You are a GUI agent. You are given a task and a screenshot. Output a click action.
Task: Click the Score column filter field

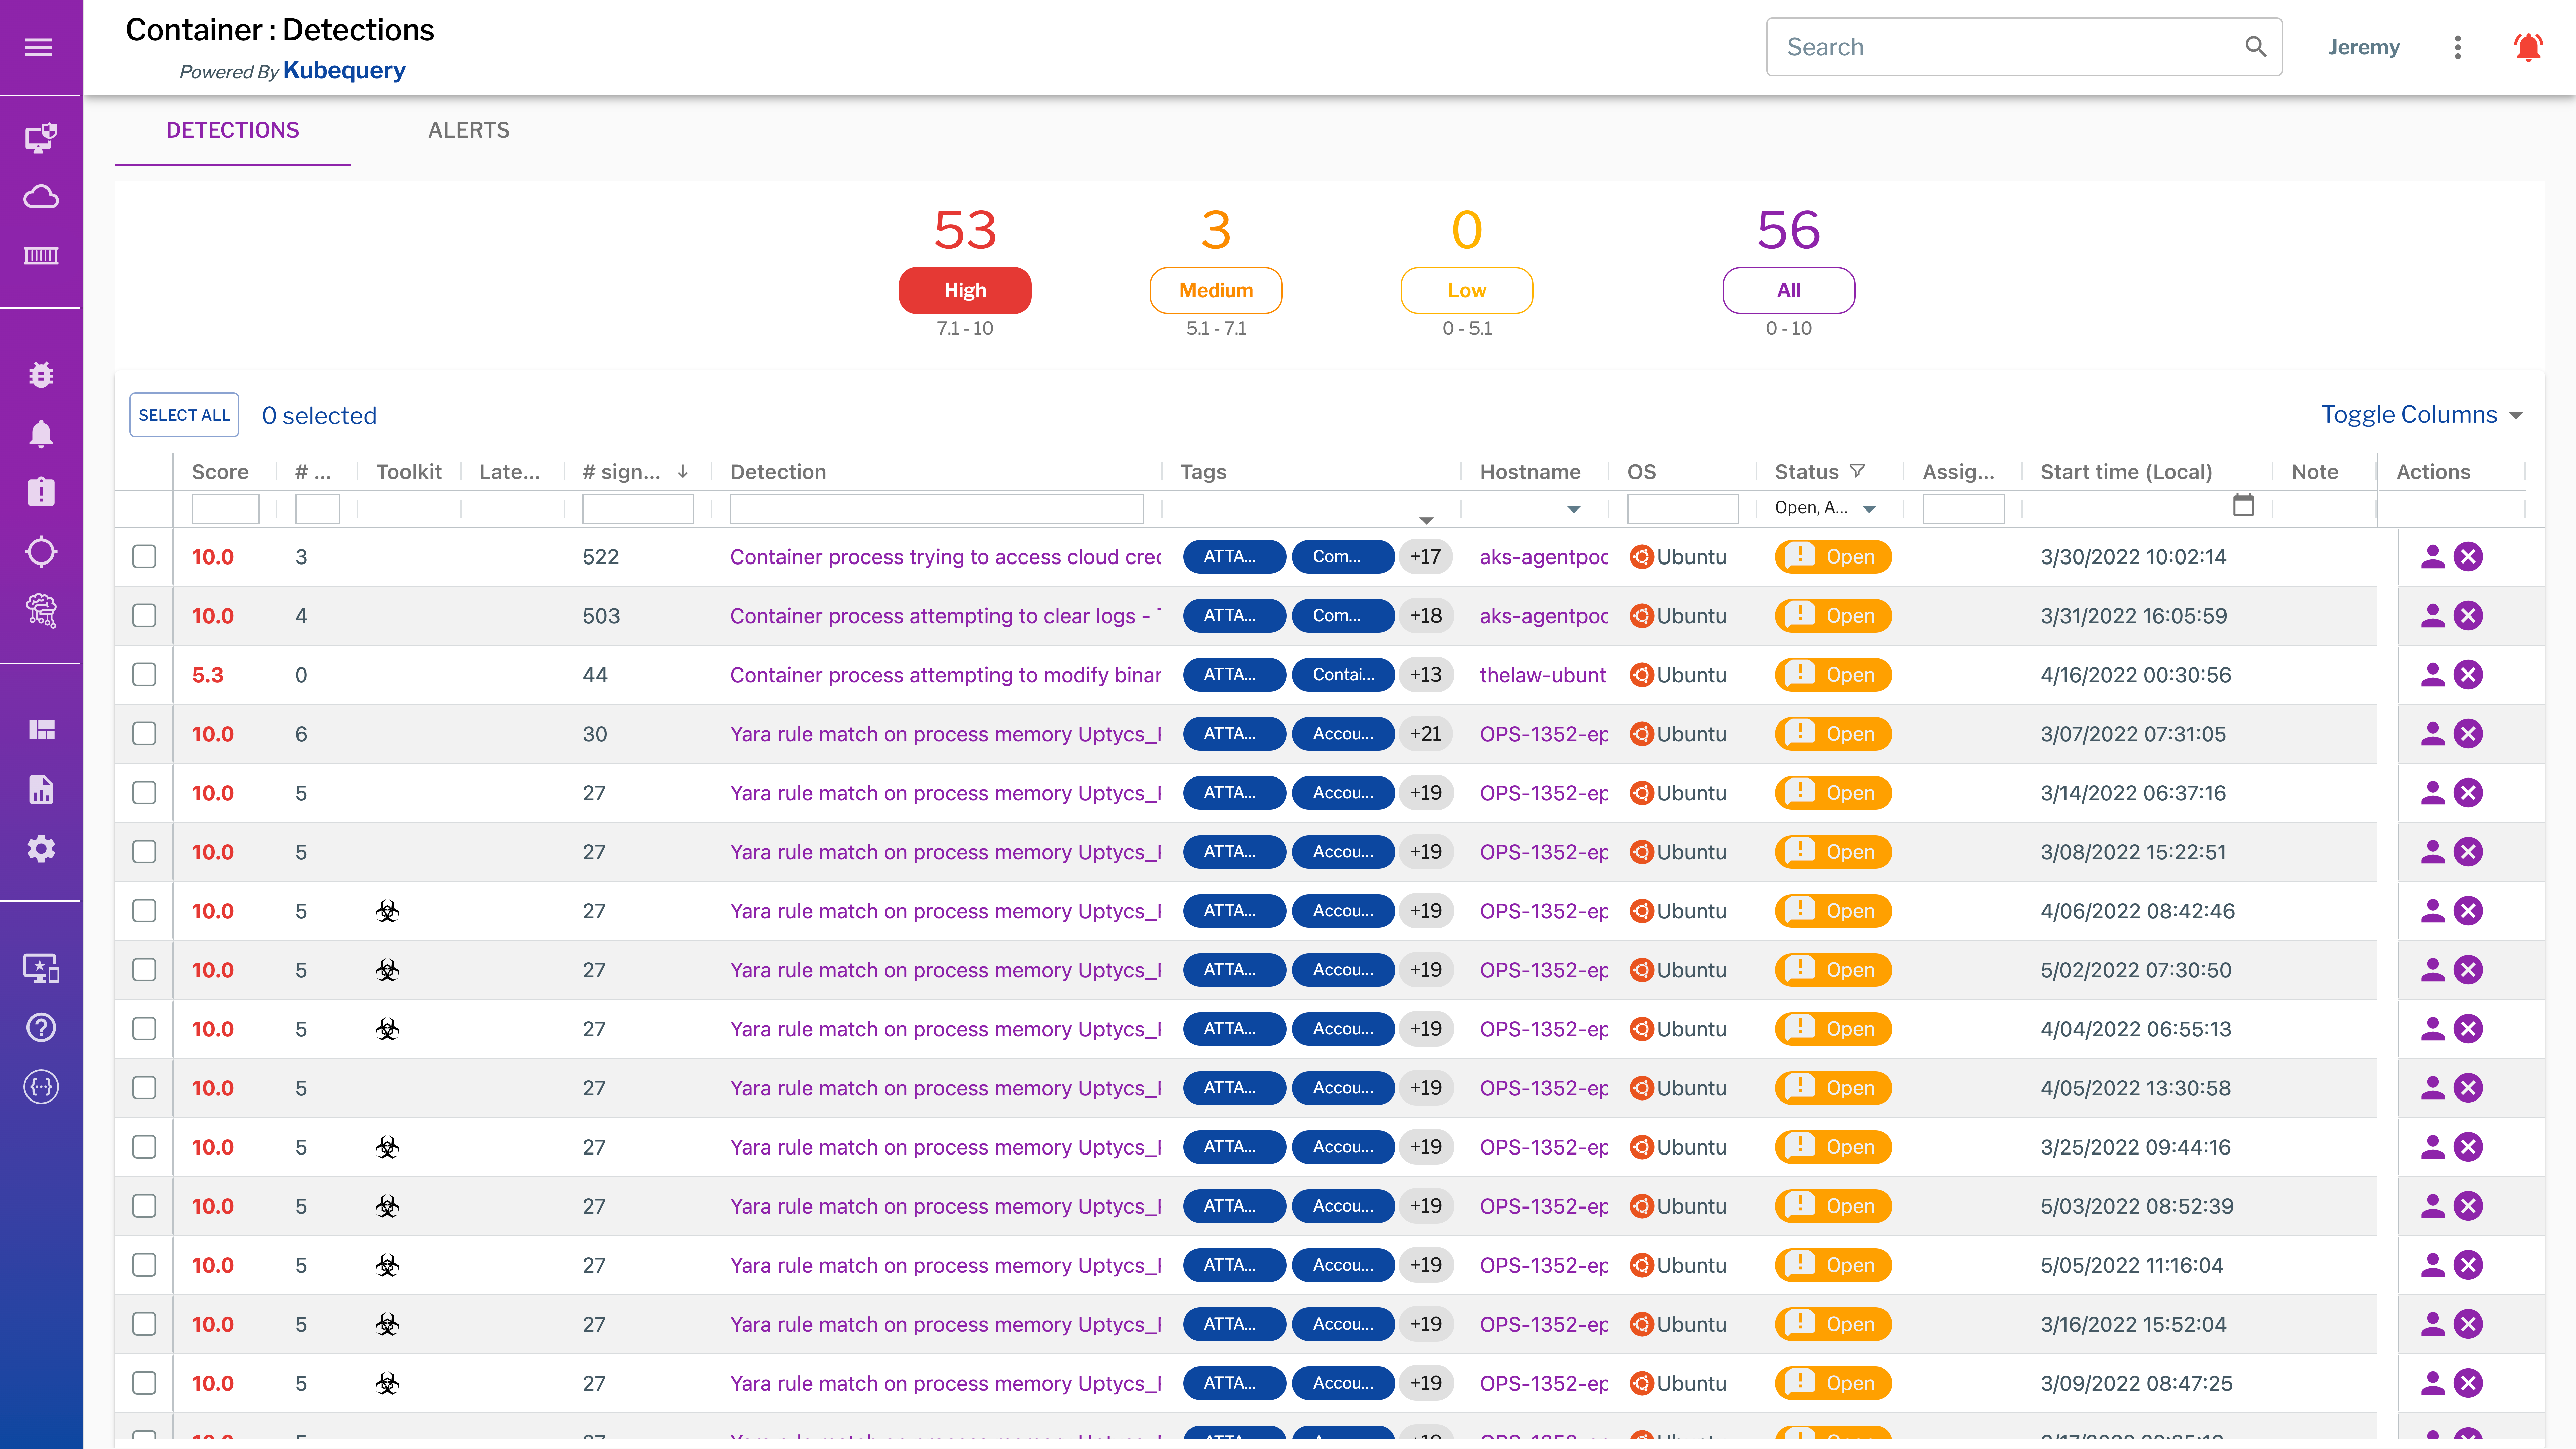pos(225,509)
